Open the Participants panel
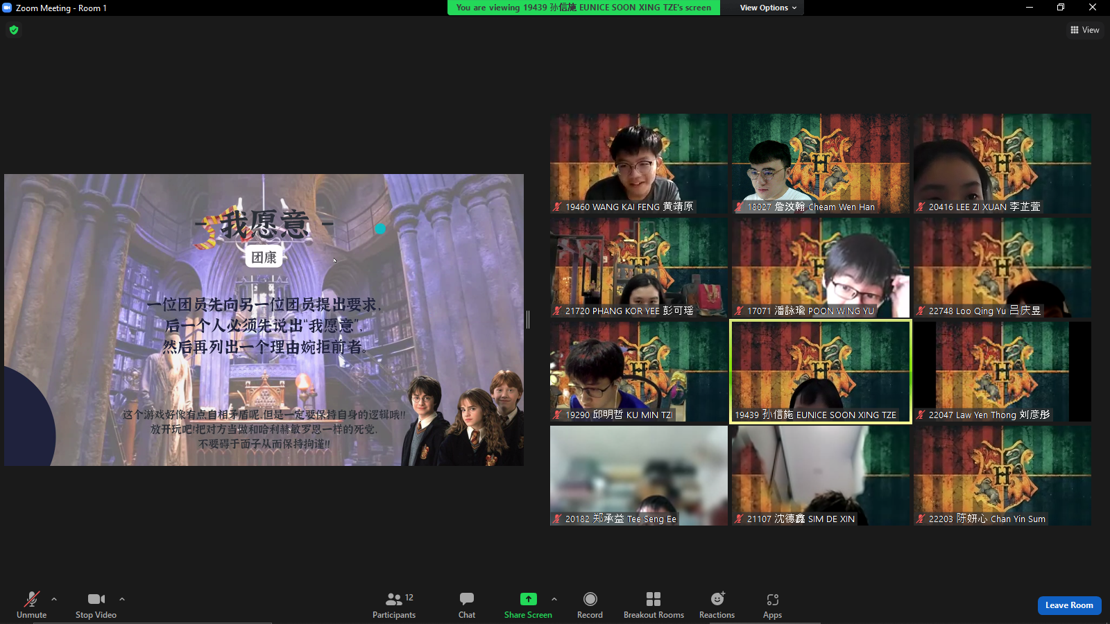This screenshot has width=1110, height=624. (x=394, y=605)
